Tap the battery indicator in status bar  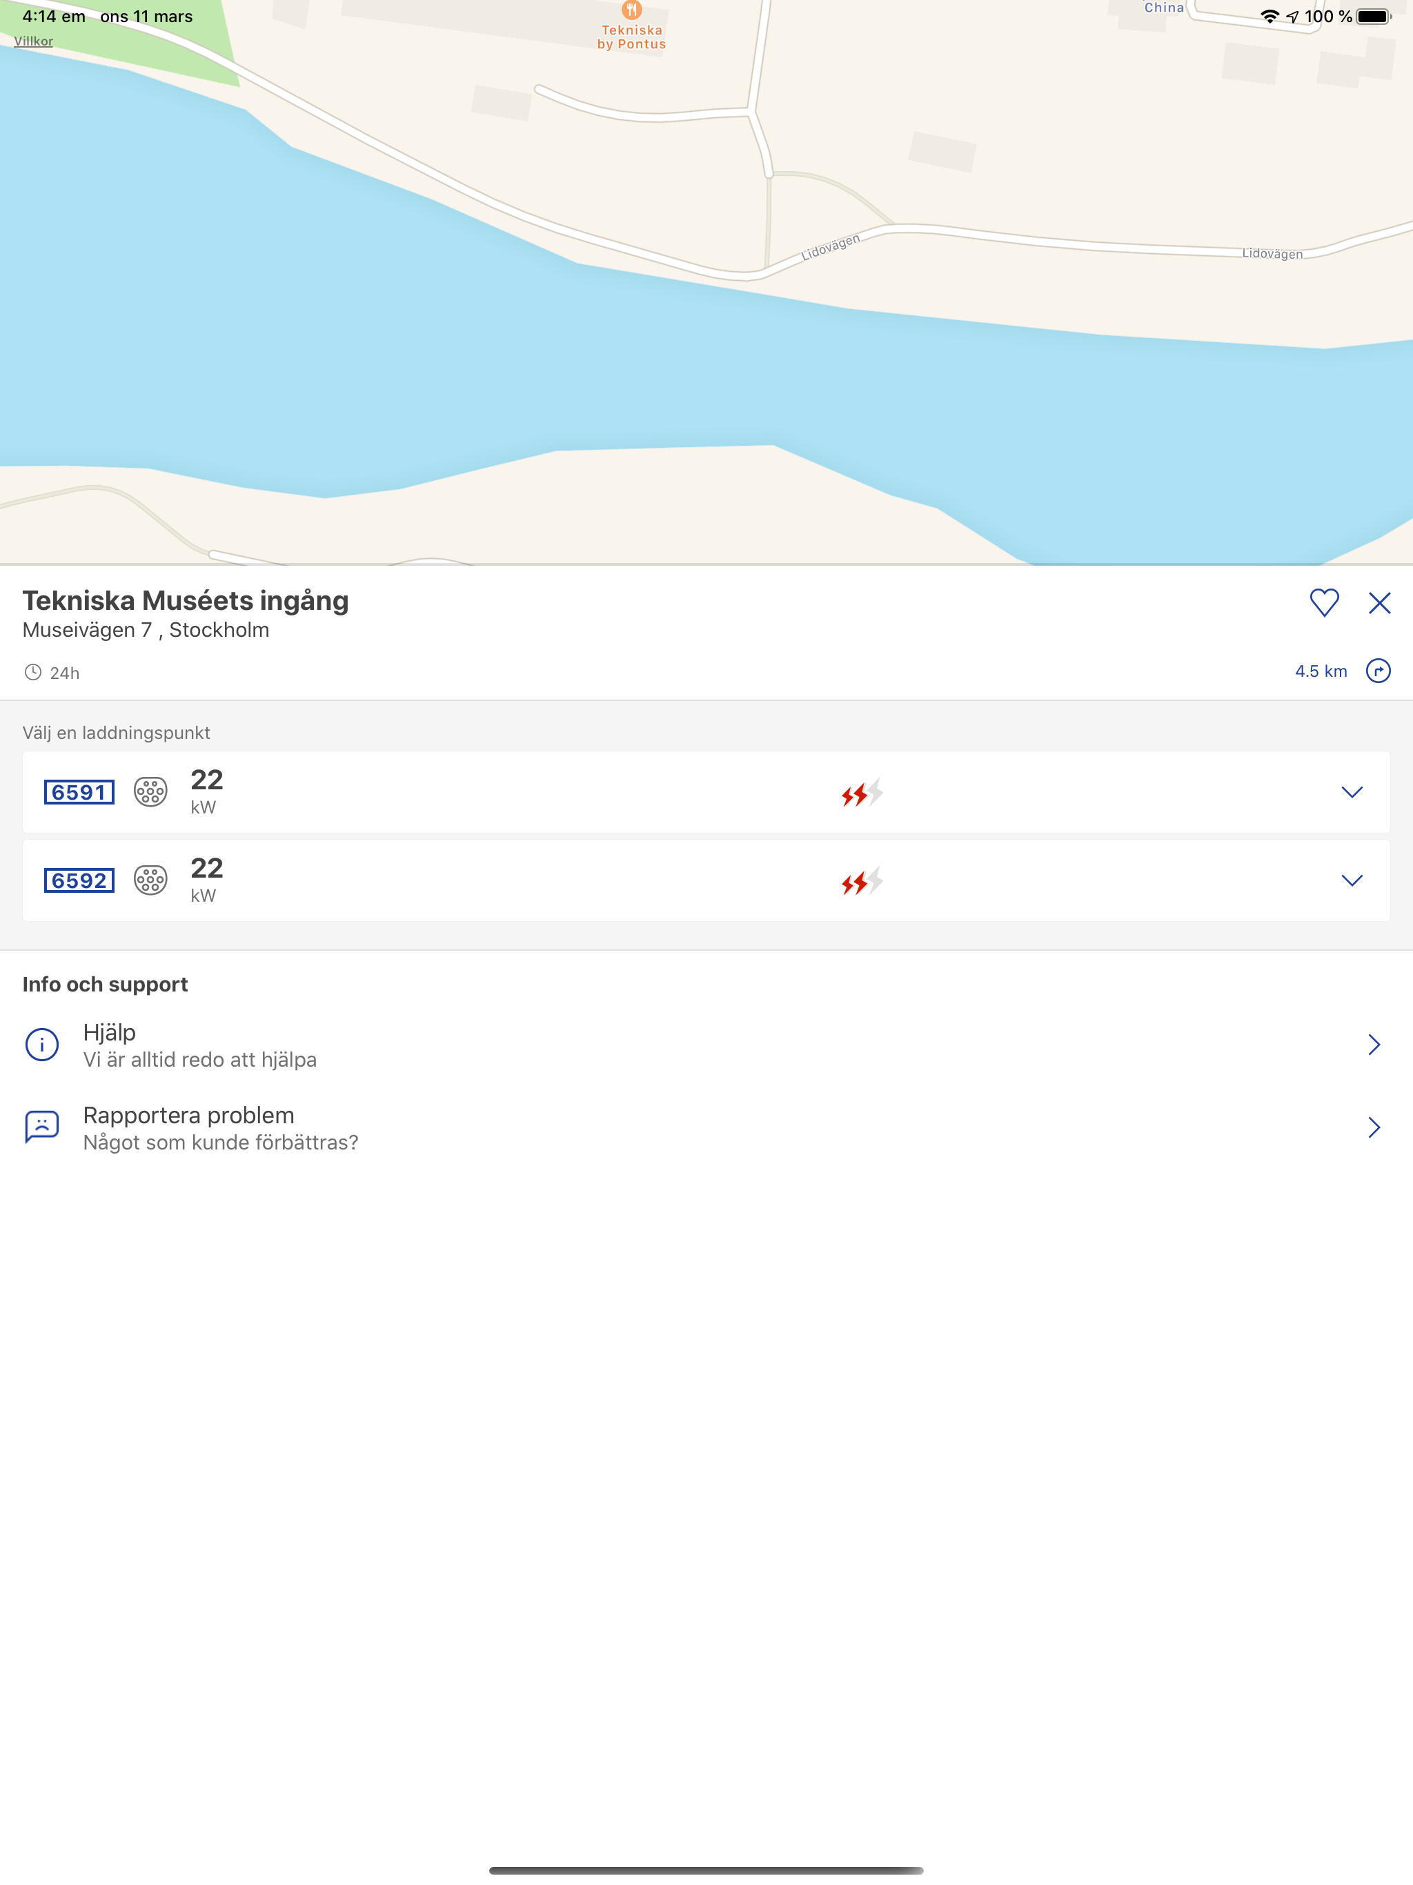tap(1373, 16)
